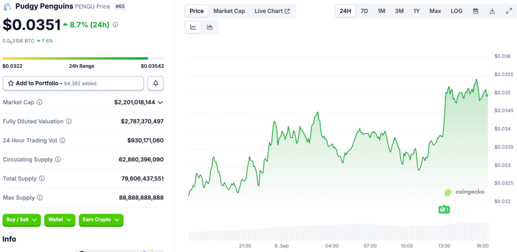Click the volume bars below the chart
The height and width of the screenshot is (252, 517).
click(338, 232)
